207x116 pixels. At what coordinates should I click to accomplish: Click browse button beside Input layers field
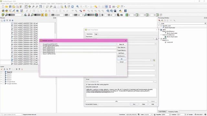pyautogui.click(x=155, y=39)
